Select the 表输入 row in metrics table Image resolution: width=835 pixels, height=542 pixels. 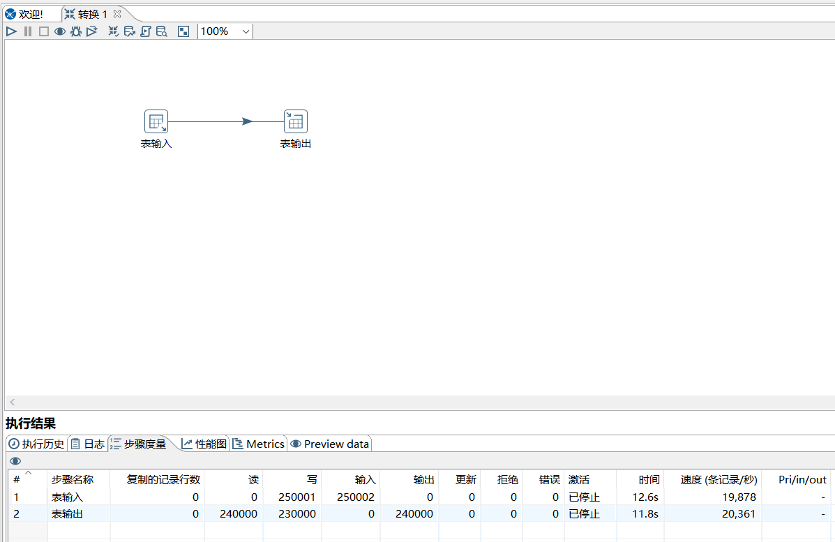point(420,497)
